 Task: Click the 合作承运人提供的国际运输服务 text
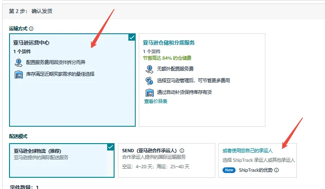154,157
